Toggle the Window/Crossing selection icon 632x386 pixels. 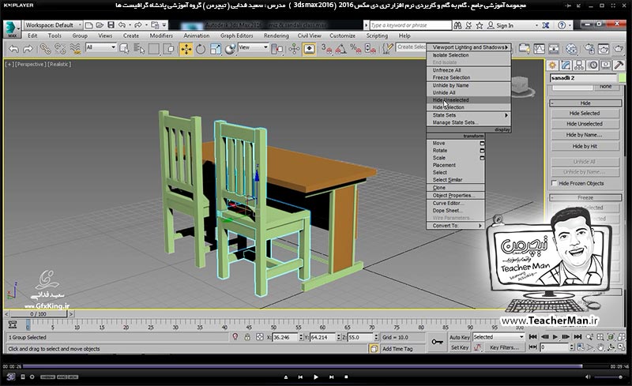tap(169, 49)
